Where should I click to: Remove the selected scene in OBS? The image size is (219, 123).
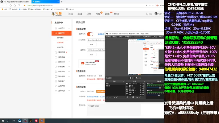[x=110, y=97]
